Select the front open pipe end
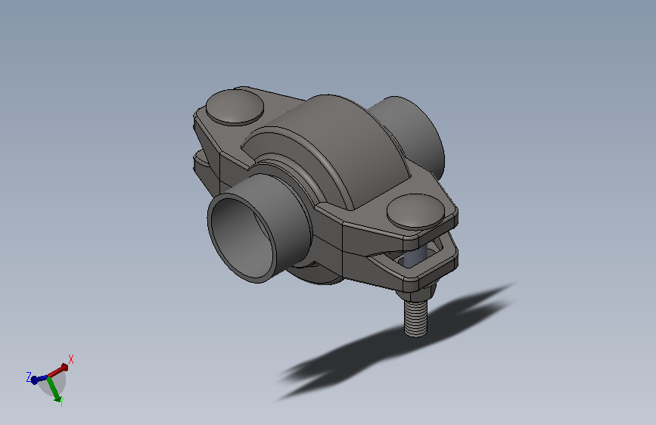The image size is (656, 425). click(x=243, y=237)
